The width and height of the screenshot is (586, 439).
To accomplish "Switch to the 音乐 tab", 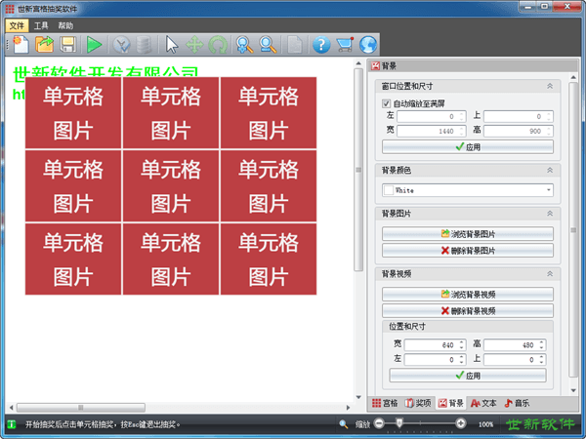I will tap(517, 402).
